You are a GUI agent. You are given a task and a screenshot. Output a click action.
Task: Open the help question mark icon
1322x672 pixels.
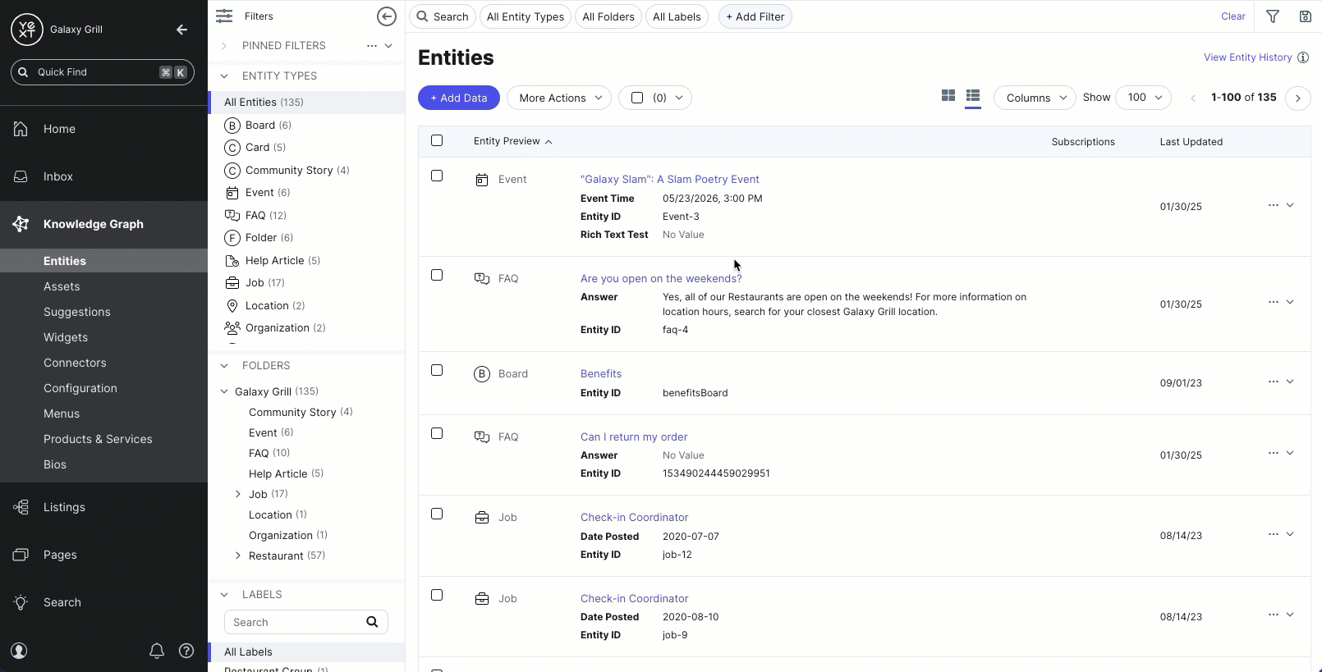[x=186, y=651]
